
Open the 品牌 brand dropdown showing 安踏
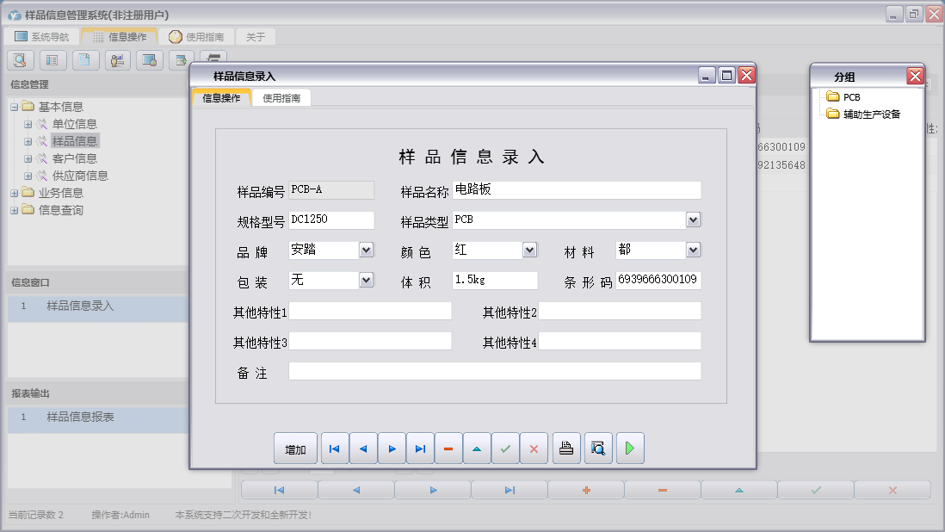click(367, 250)
